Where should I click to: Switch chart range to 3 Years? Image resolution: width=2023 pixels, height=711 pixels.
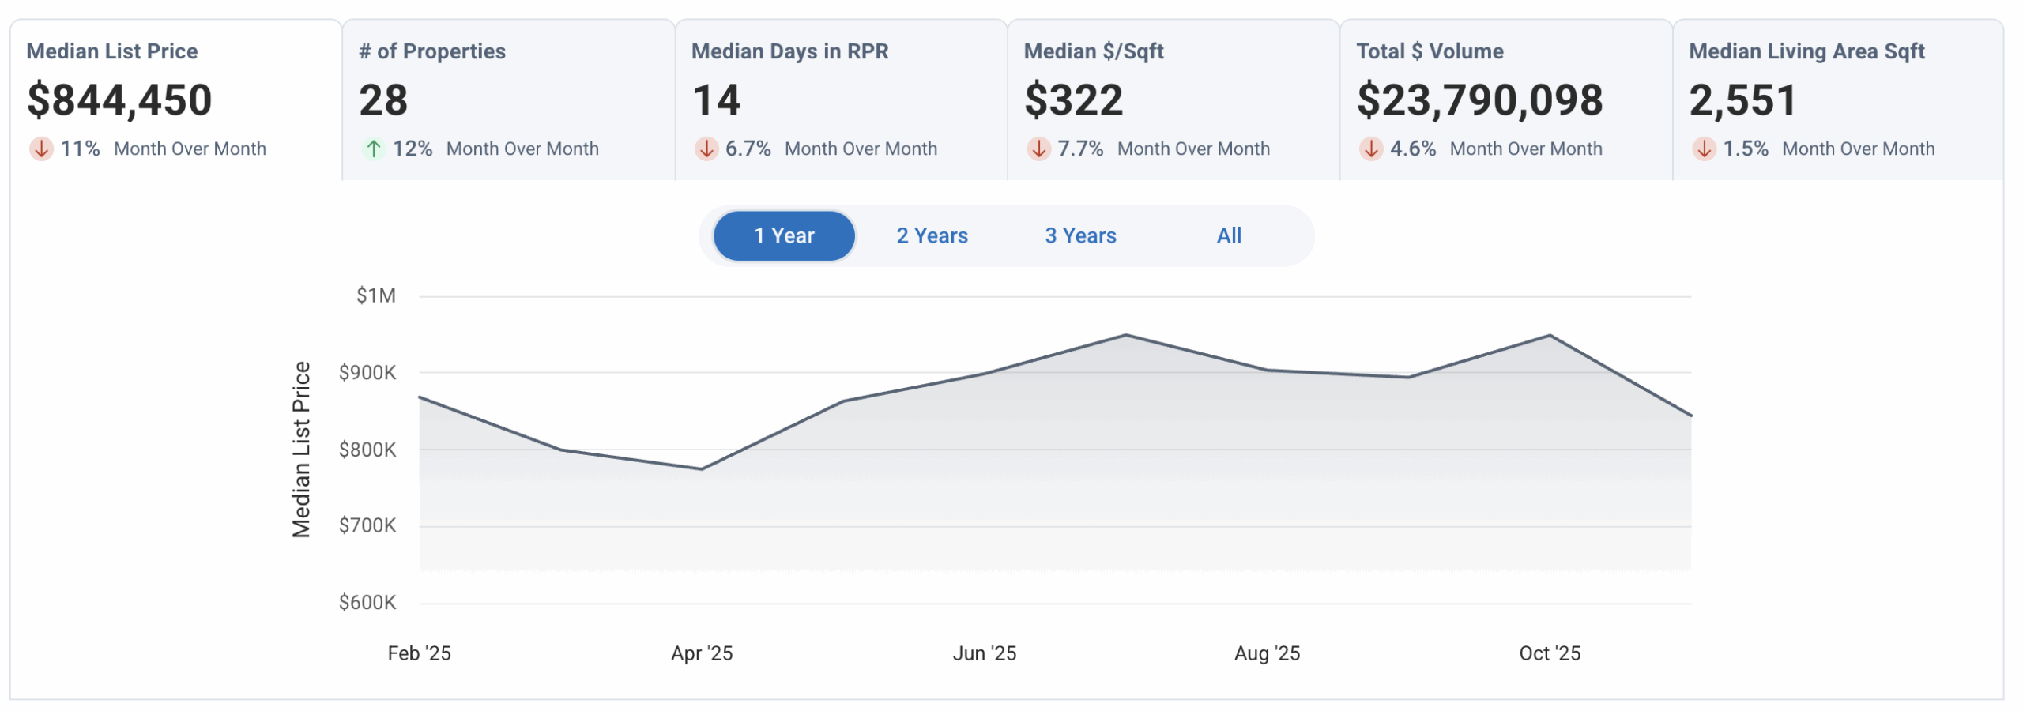tap(1080, 235)
